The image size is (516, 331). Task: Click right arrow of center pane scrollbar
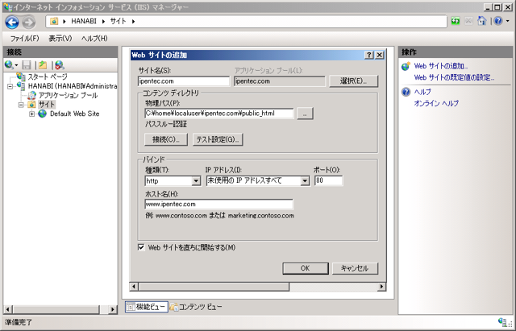click(x=381, y=287)
